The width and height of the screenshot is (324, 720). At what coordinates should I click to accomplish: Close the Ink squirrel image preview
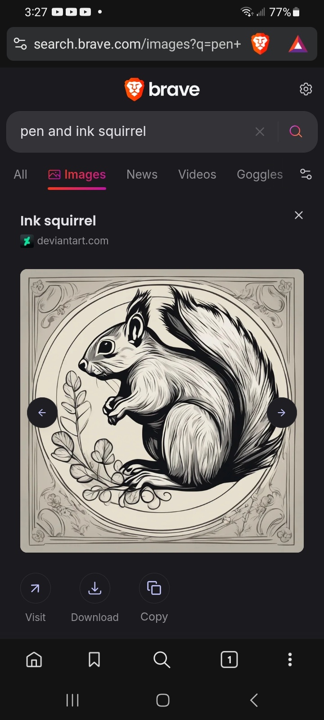(299, 215)
